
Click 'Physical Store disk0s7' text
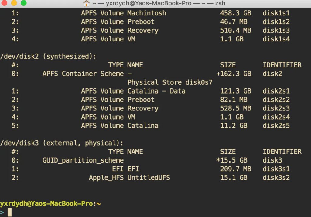point(170,82)
